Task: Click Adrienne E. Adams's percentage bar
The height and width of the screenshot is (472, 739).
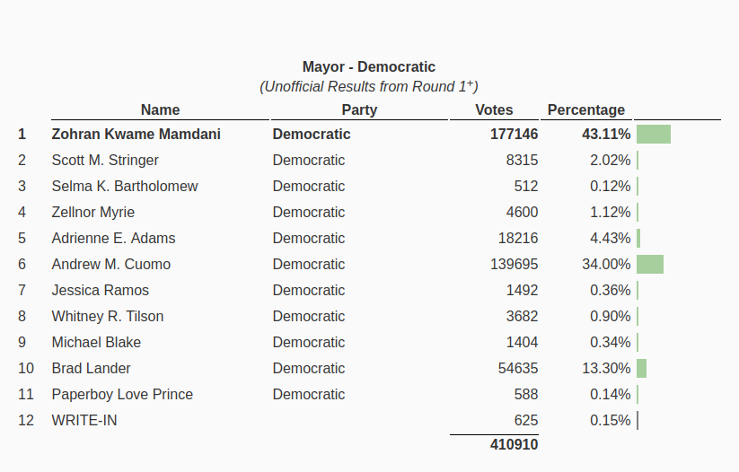Action: coord(638,239)
